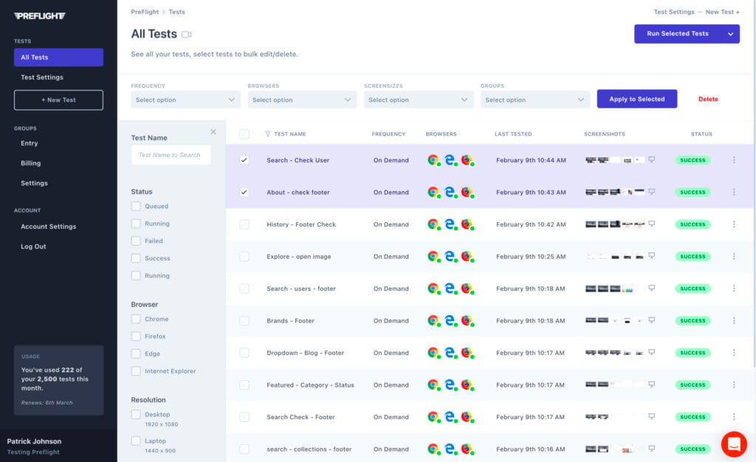Screen dimensions: 756x462
Task: Close the filter panel with the X icon
Action: point(213,132)
